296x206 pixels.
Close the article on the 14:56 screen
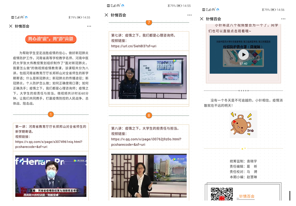pyautogui.click(x=202, y=19)
